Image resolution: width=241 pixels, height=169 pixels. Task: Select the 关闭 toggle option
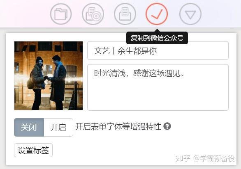tap(29, 127)
